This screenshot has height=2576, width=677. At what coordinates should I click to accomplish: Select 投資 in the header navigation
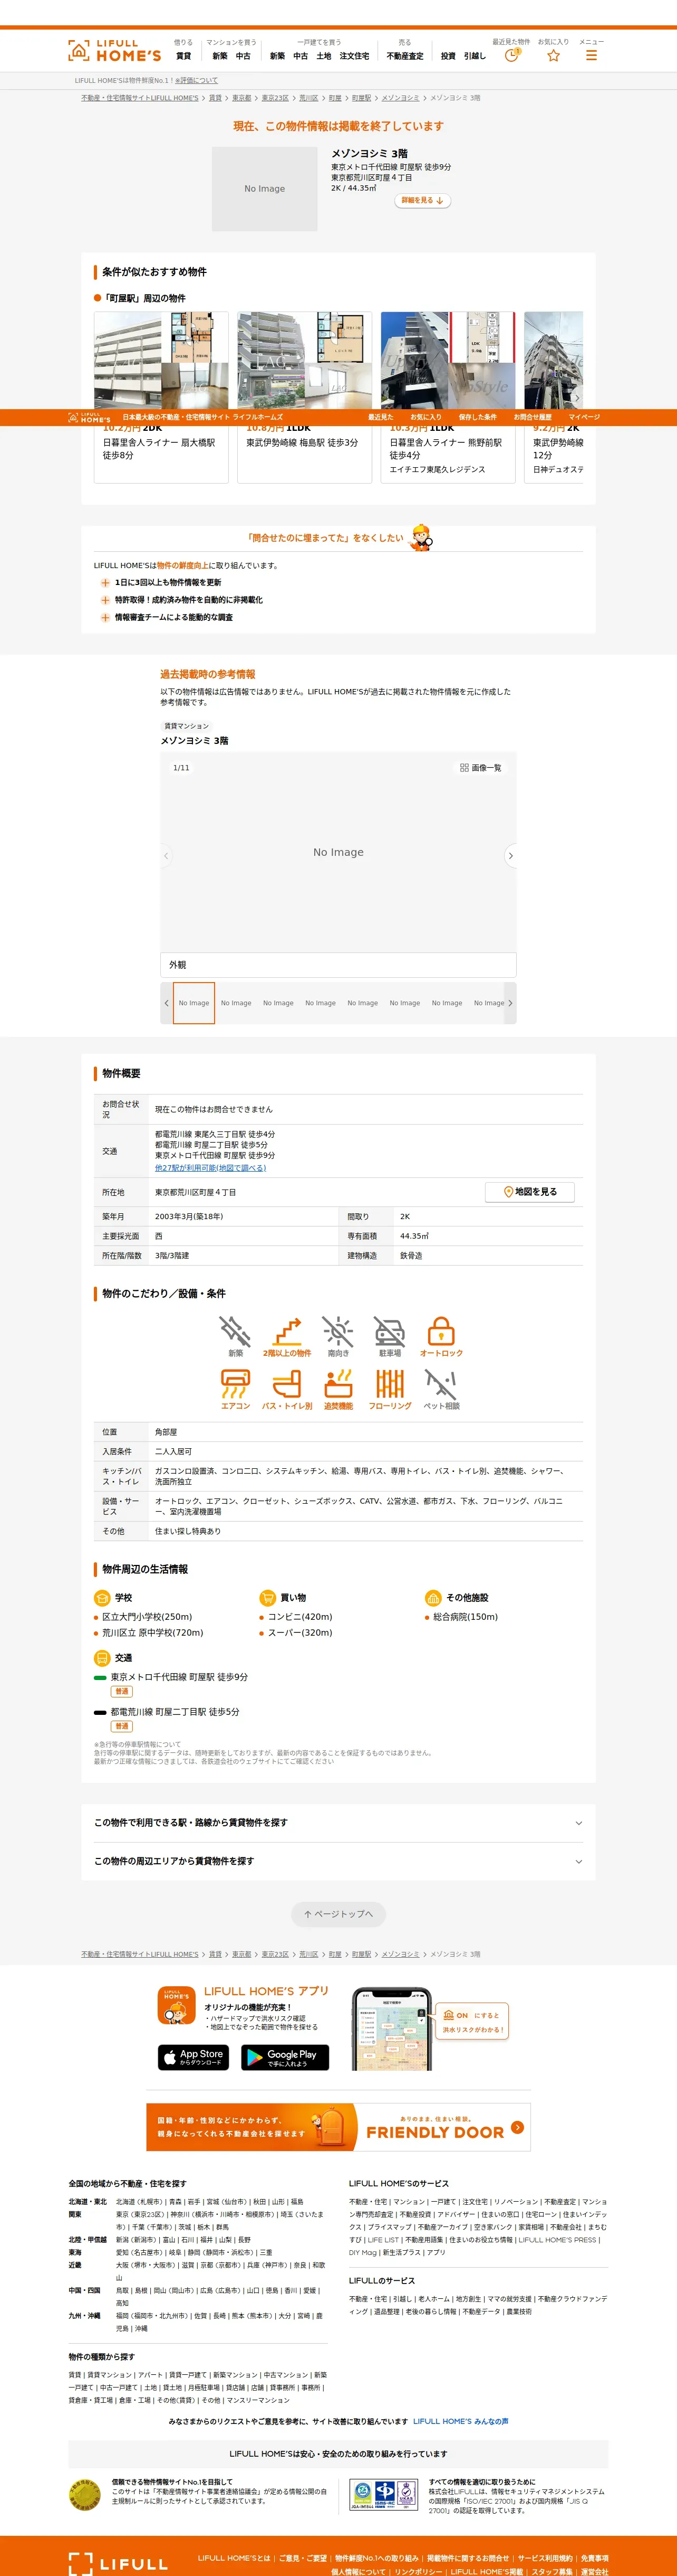(x=448, y=56)
